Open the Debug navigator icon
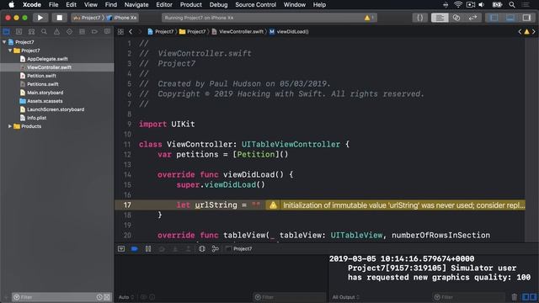The height and width of the screenshot is (303, 539). 82,32
